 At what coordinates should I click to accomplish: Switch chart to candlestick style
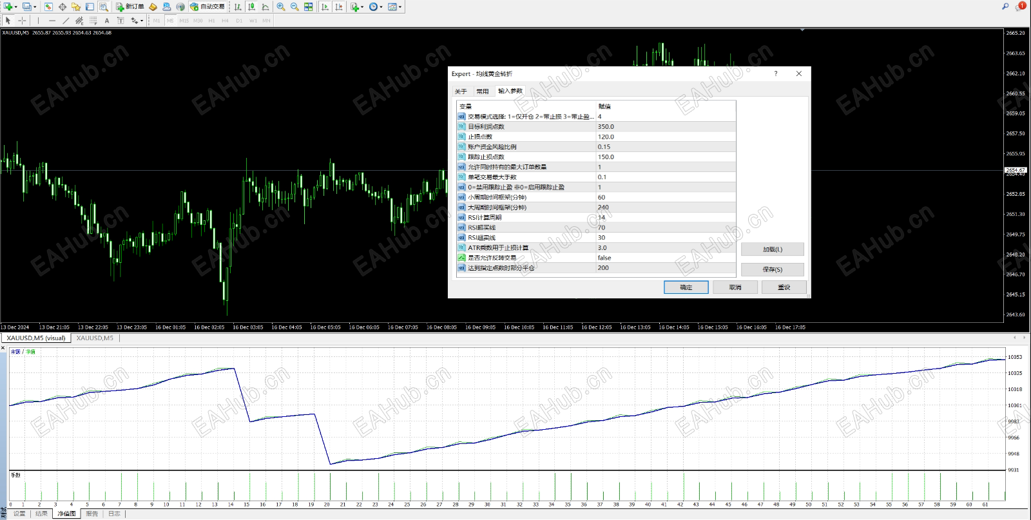(251, 6)
